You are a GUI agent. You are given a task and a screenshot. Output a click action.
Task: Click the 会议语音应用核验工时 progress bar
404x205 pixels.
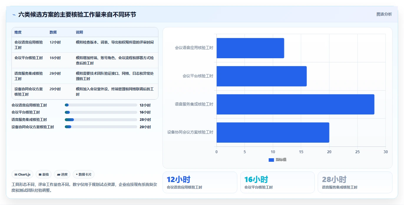click(101, 105)
